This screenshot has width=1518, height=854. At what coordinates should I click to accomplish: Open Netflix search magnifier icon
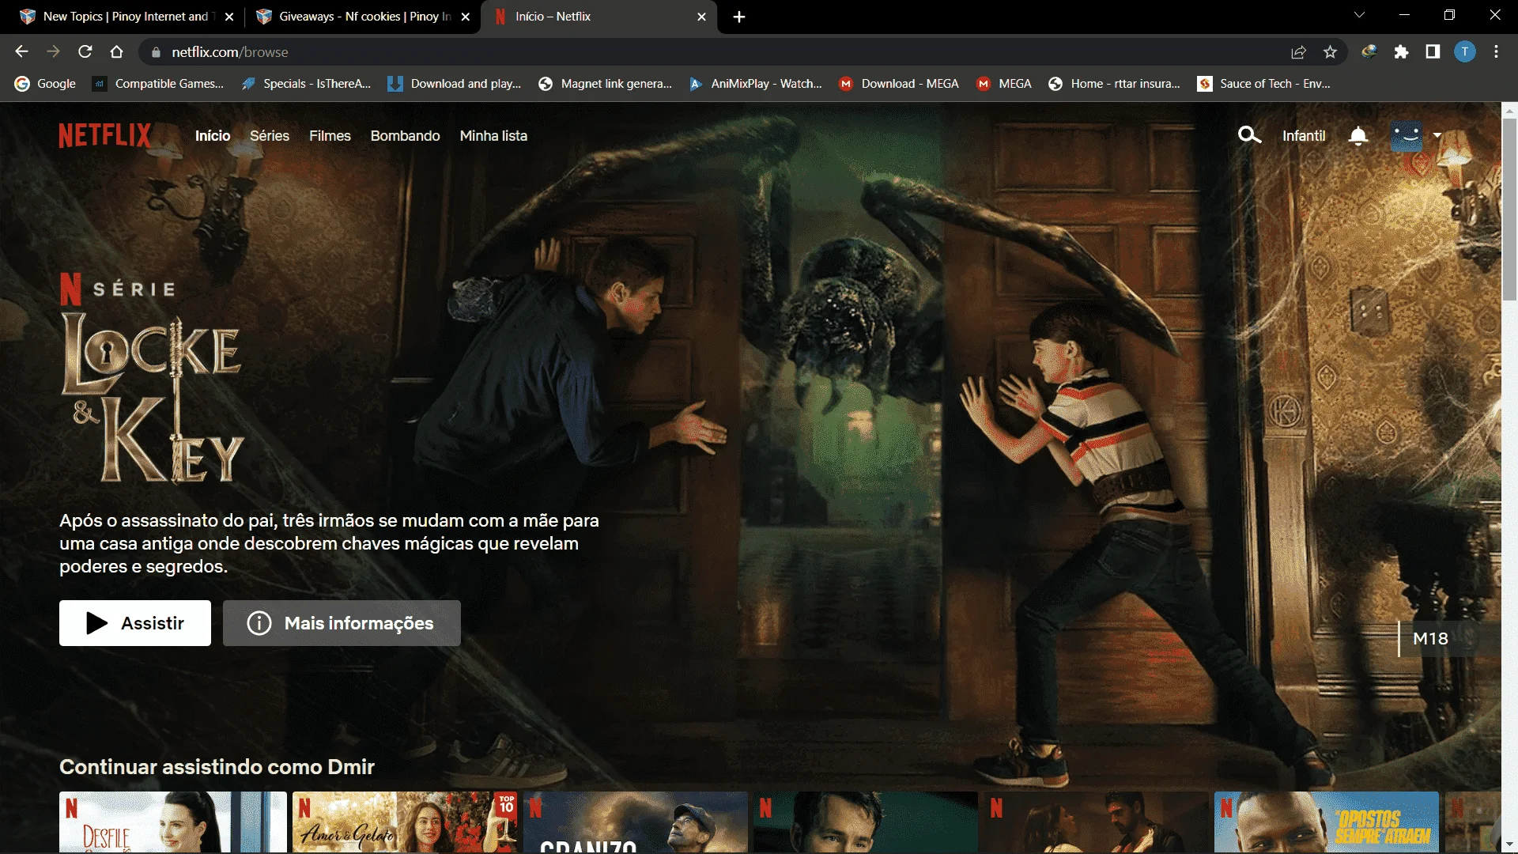(1249, 135)
